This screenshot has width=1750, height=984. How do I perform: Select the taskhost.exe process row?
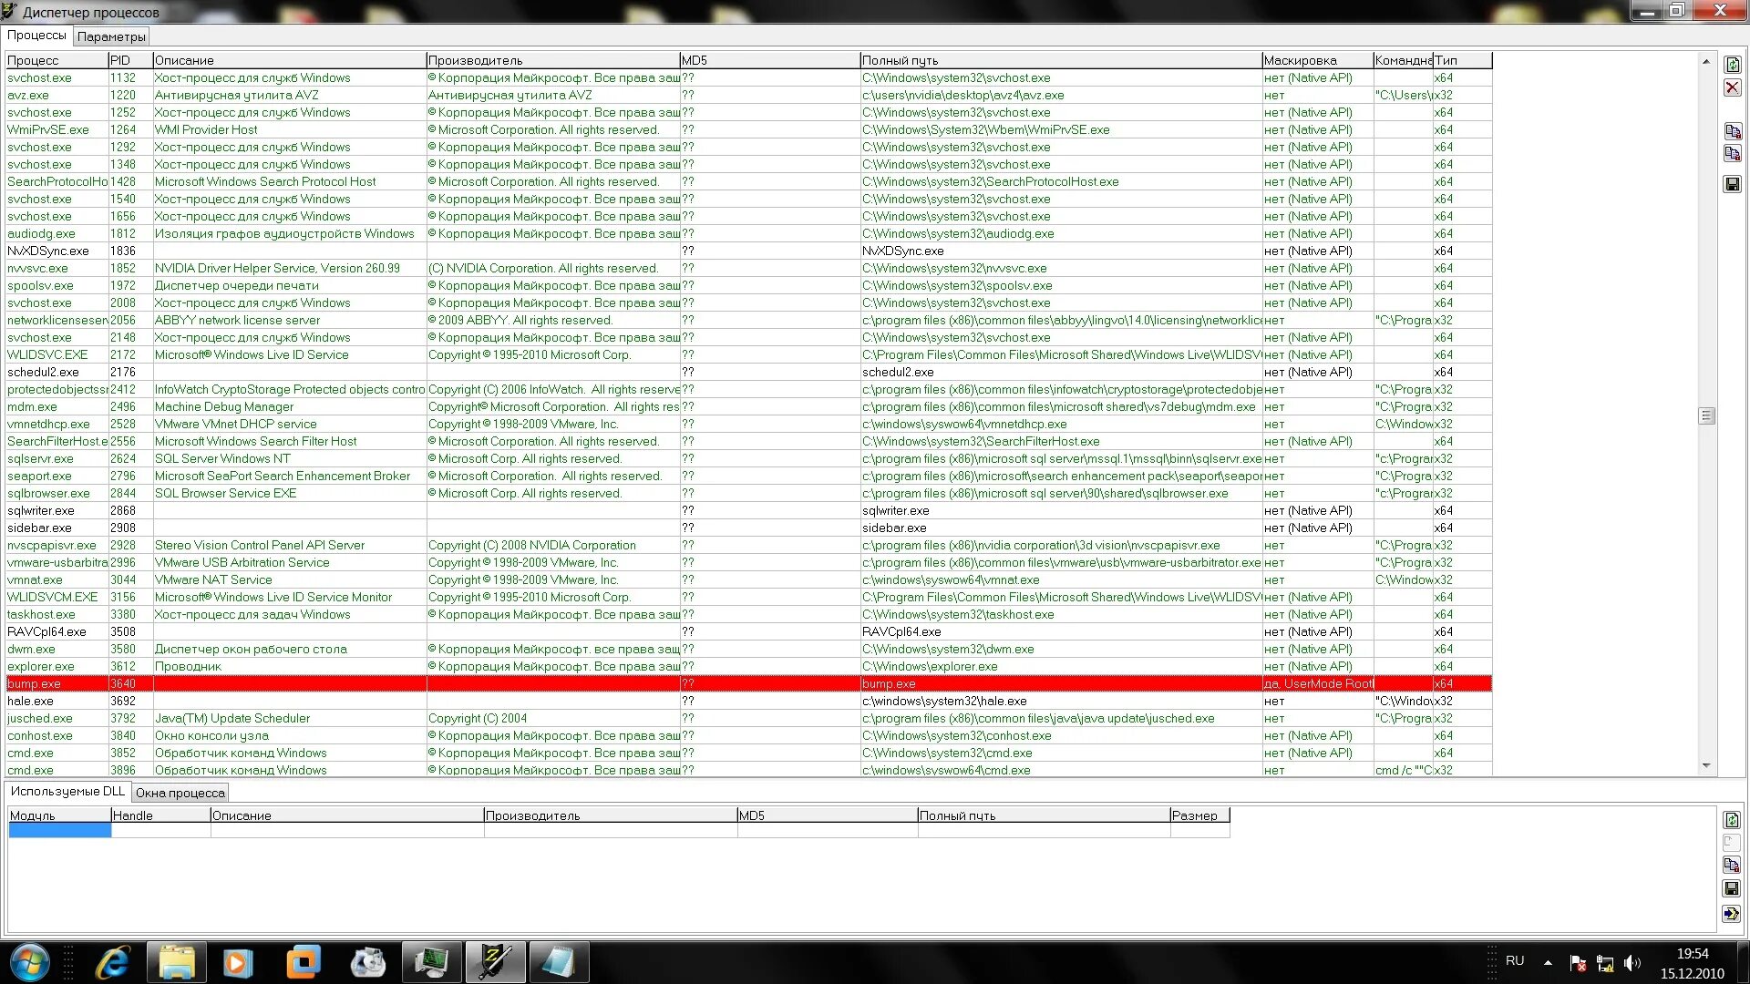(x=748, y=614)
